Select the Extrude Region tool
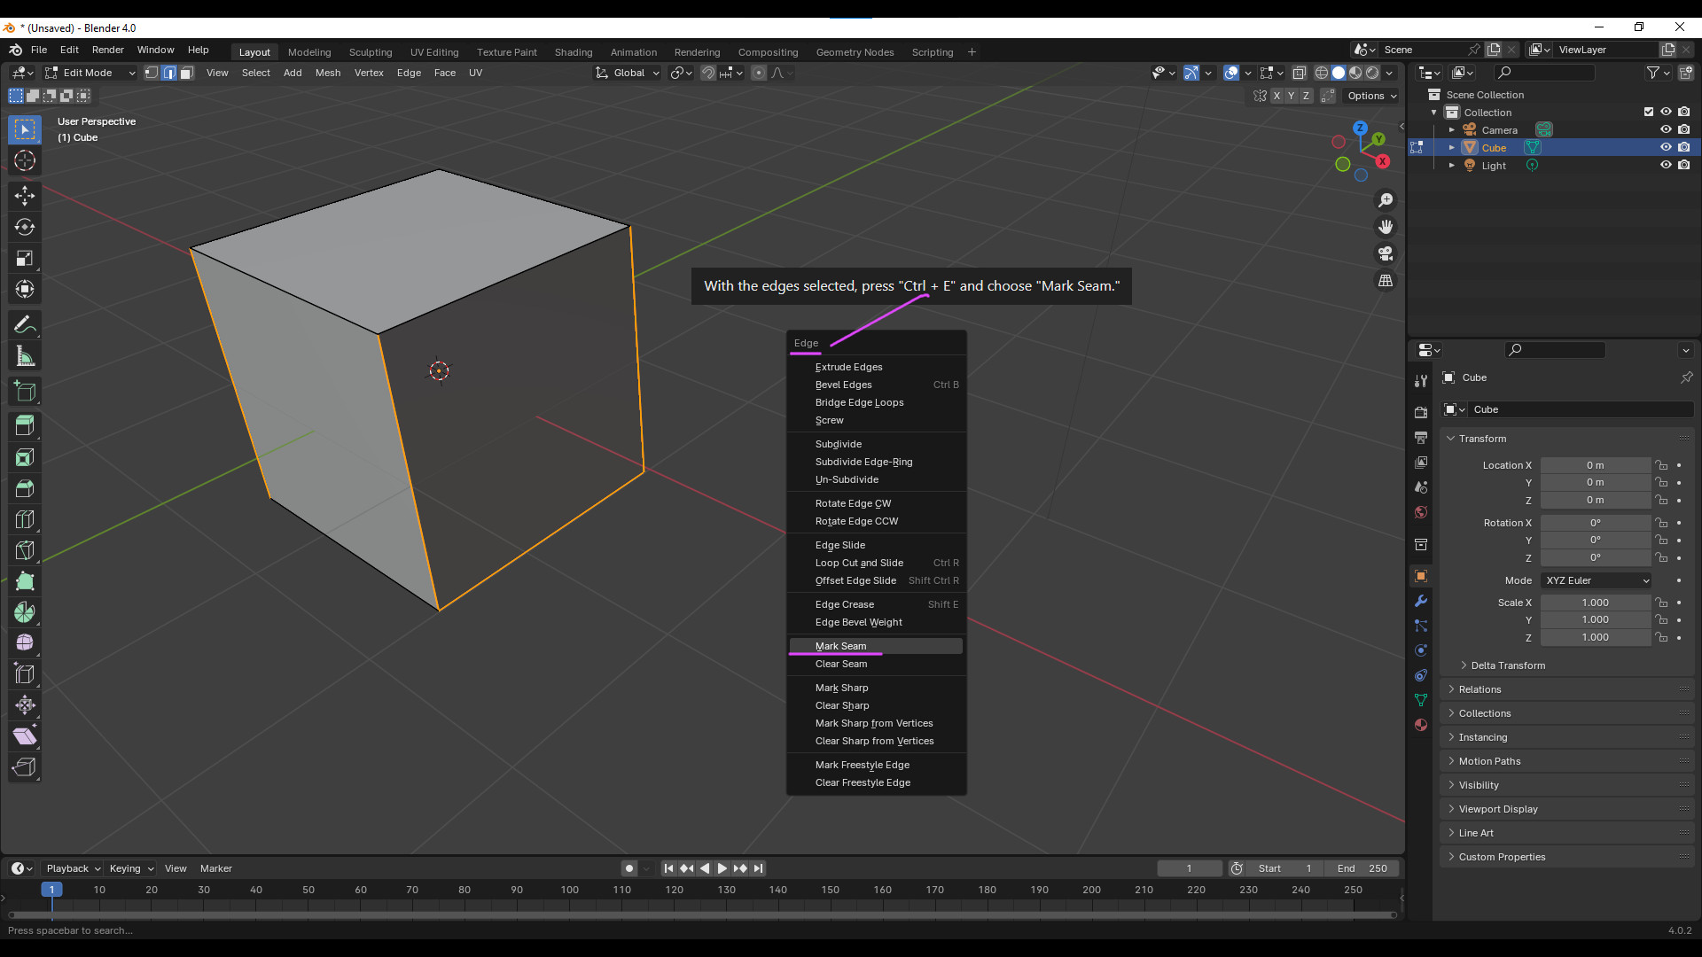The height and width of the screenshot is (957, 1702). [25, 426]
